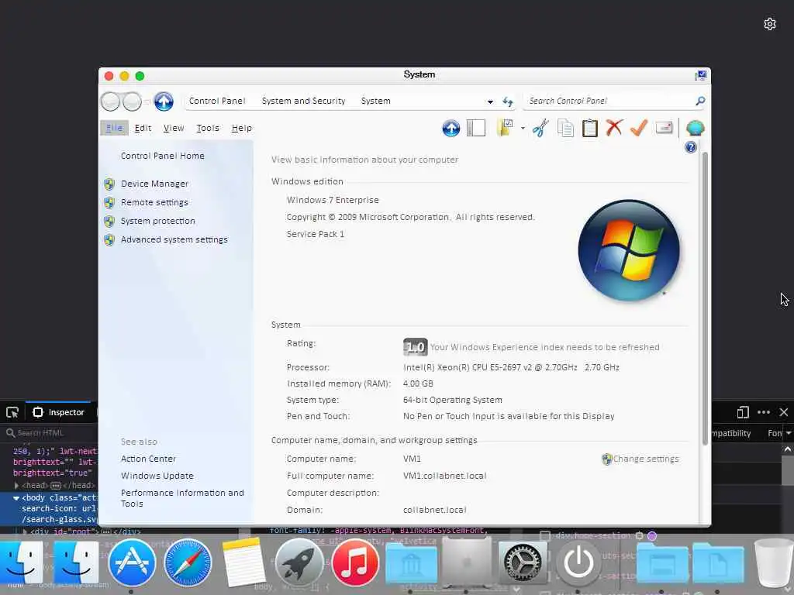794x595 pixels.
Task: Click the System window vertical scrollbar
Action: click(705, 298)
